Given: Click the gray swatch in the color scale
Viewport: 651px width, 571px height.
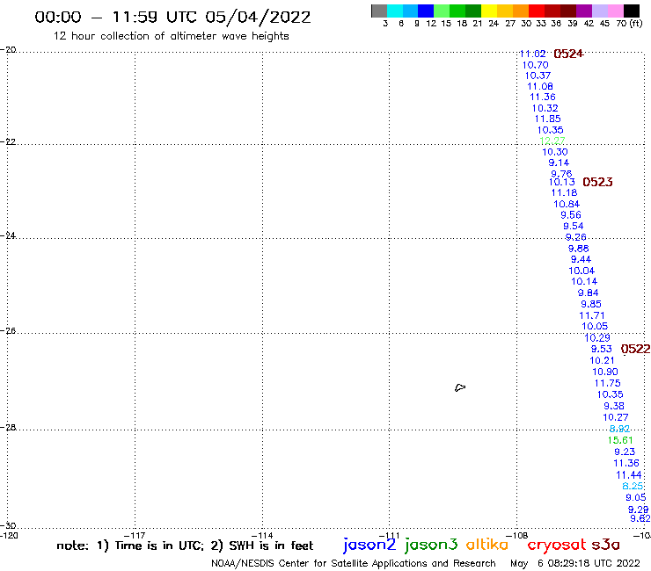Looking at the screenshot, I should click(x=379, y=11).
